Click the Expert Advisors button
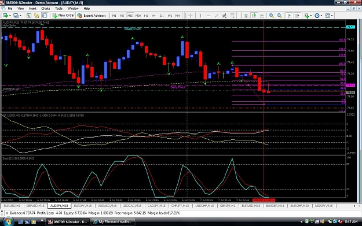 (x=92, y=16)
